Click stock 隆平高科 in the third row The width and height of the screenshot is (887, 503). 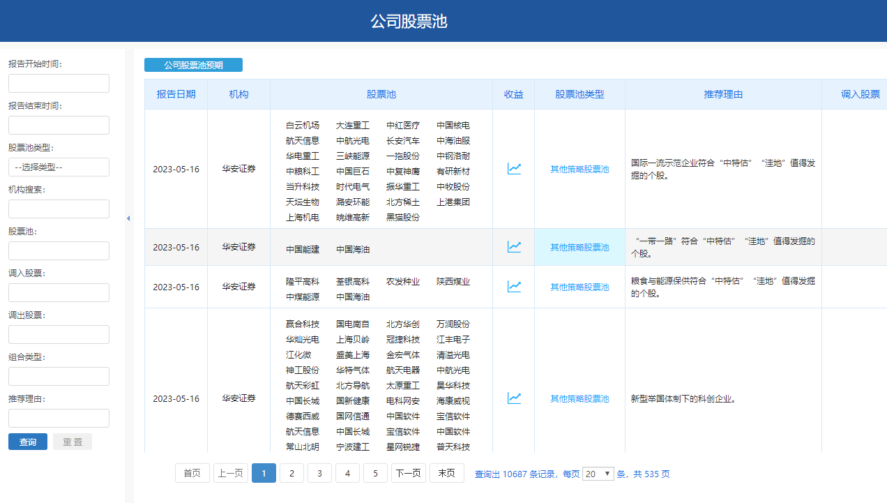click(x=303, y=281)
